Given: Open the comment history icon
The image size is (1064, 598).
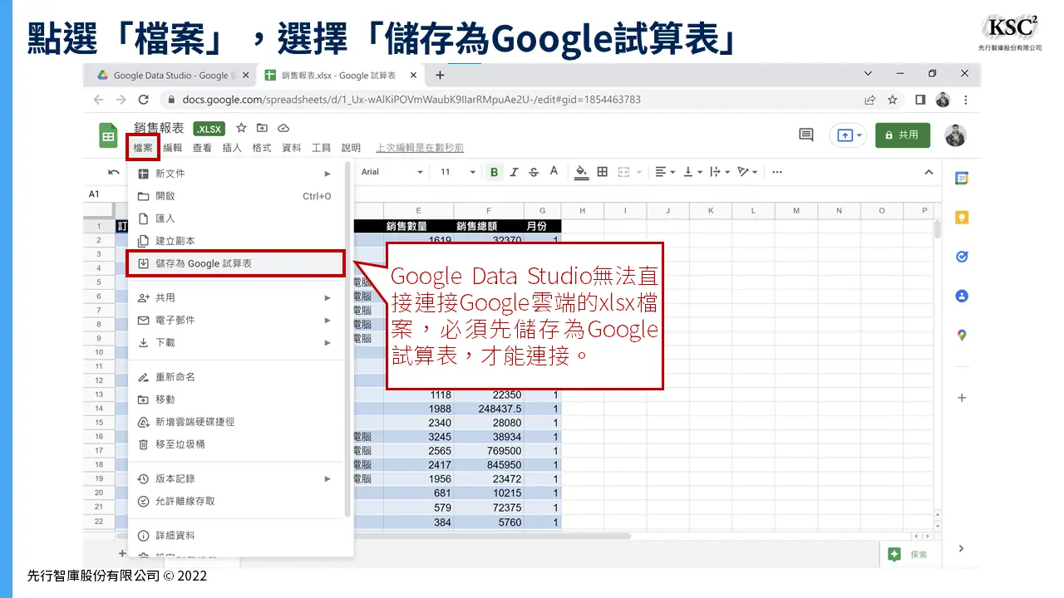Looking at the screenshot, I should click(805, 135).
